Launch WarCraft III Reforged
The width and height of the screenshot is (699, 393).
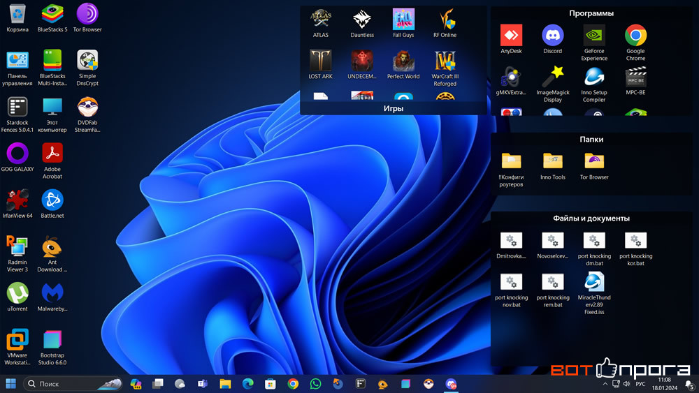[x=445, y=68]
